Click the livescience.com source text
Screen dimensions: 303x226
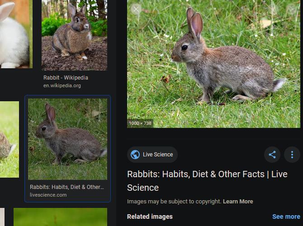[48, 195]
